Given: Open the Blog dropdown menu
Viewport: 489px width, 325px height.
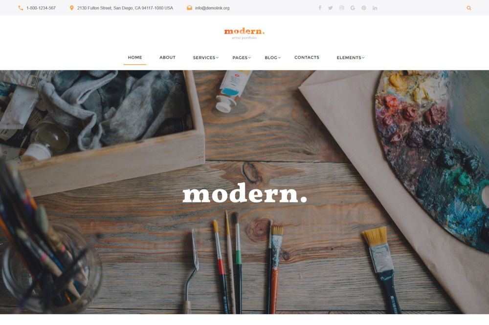Looking at the screenshot, I should point(272,58).
